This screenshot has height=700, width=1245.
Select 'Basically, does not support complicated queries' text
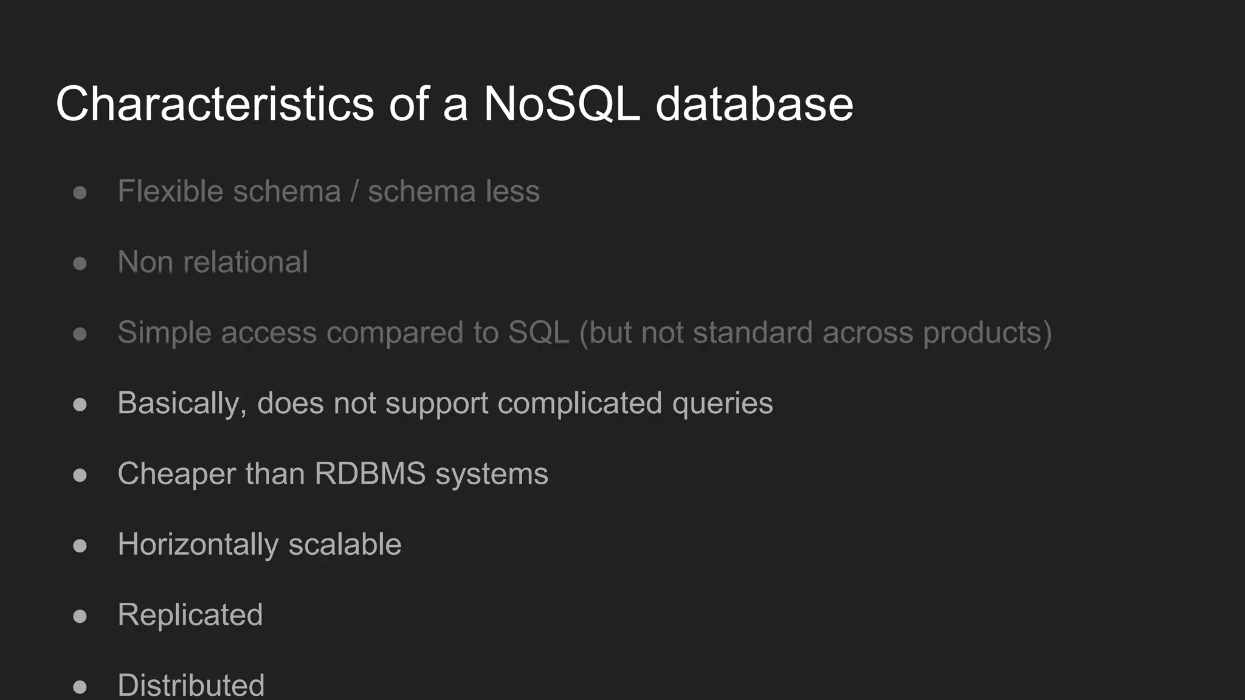pyautogui.click(x=445, y=403)
